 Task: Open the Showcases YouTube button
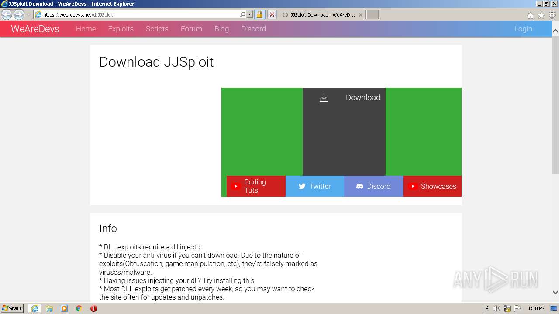(x=432, y=186)
